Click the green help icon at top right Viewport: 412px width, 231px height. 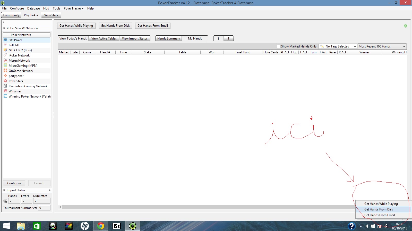(x=406, y=26)
